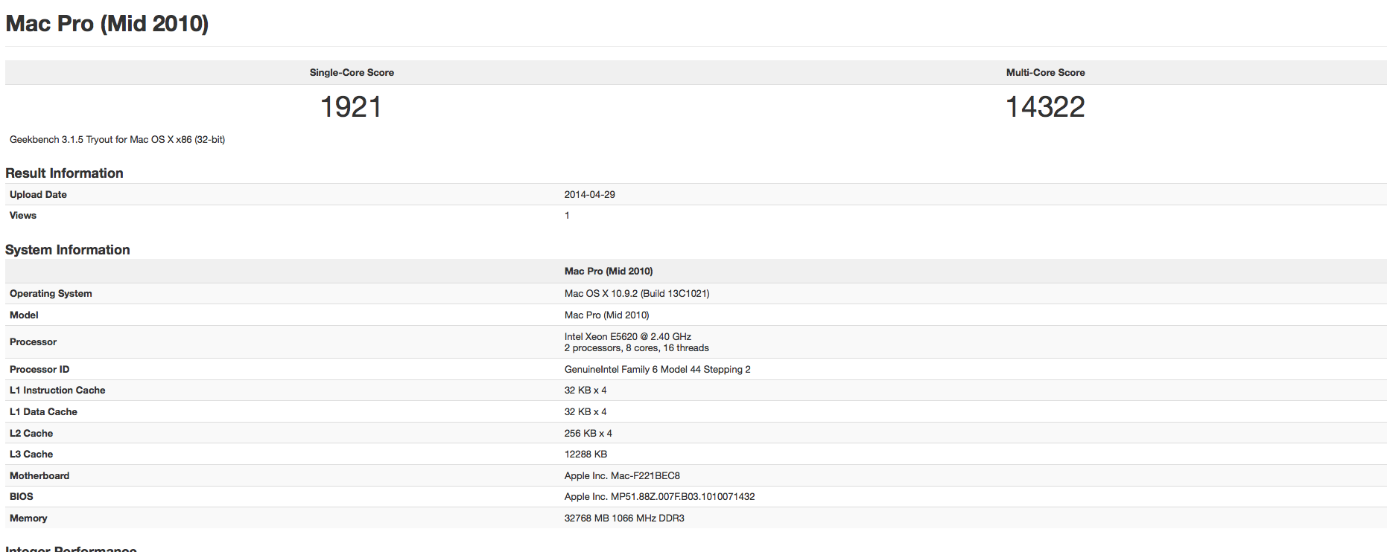The image size is (1387, 552).
Task: Click the 'L1 Instruction Cache' row label
Action: tap(57, 391)
